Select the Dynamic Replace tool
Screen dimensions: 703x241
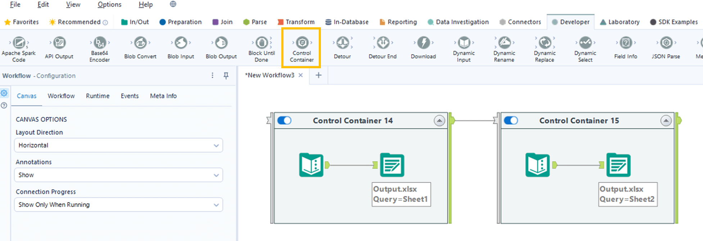[545, 49]
